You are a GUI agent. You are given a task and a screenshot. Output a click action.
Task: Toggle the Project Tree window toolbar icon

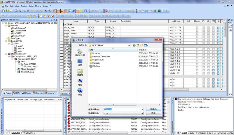point(55,11)
